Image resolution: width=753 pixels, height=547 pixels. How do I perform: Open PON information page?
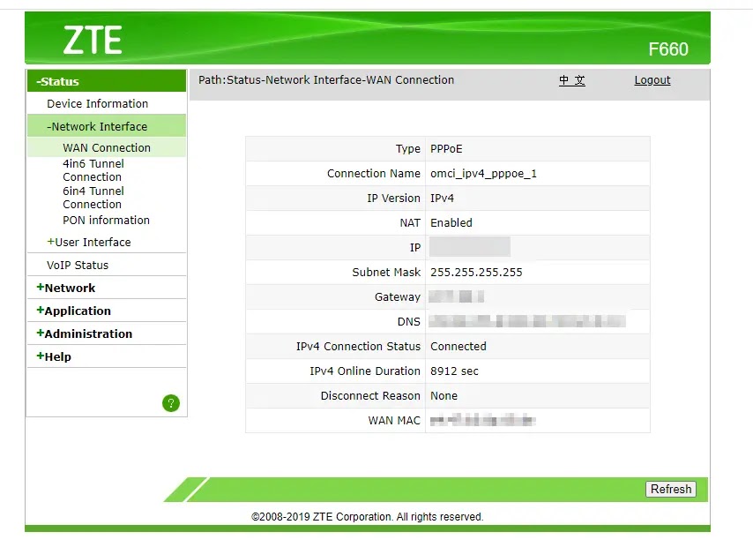[106, 221]
